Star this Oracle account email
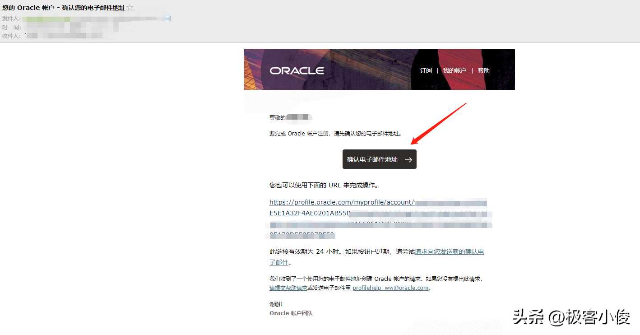 [130, 8]
